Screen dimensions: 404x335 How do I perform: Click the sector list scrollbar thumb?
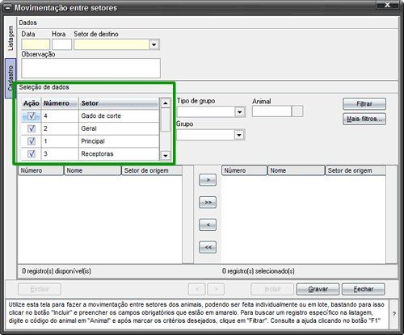[x=165, y=119]
